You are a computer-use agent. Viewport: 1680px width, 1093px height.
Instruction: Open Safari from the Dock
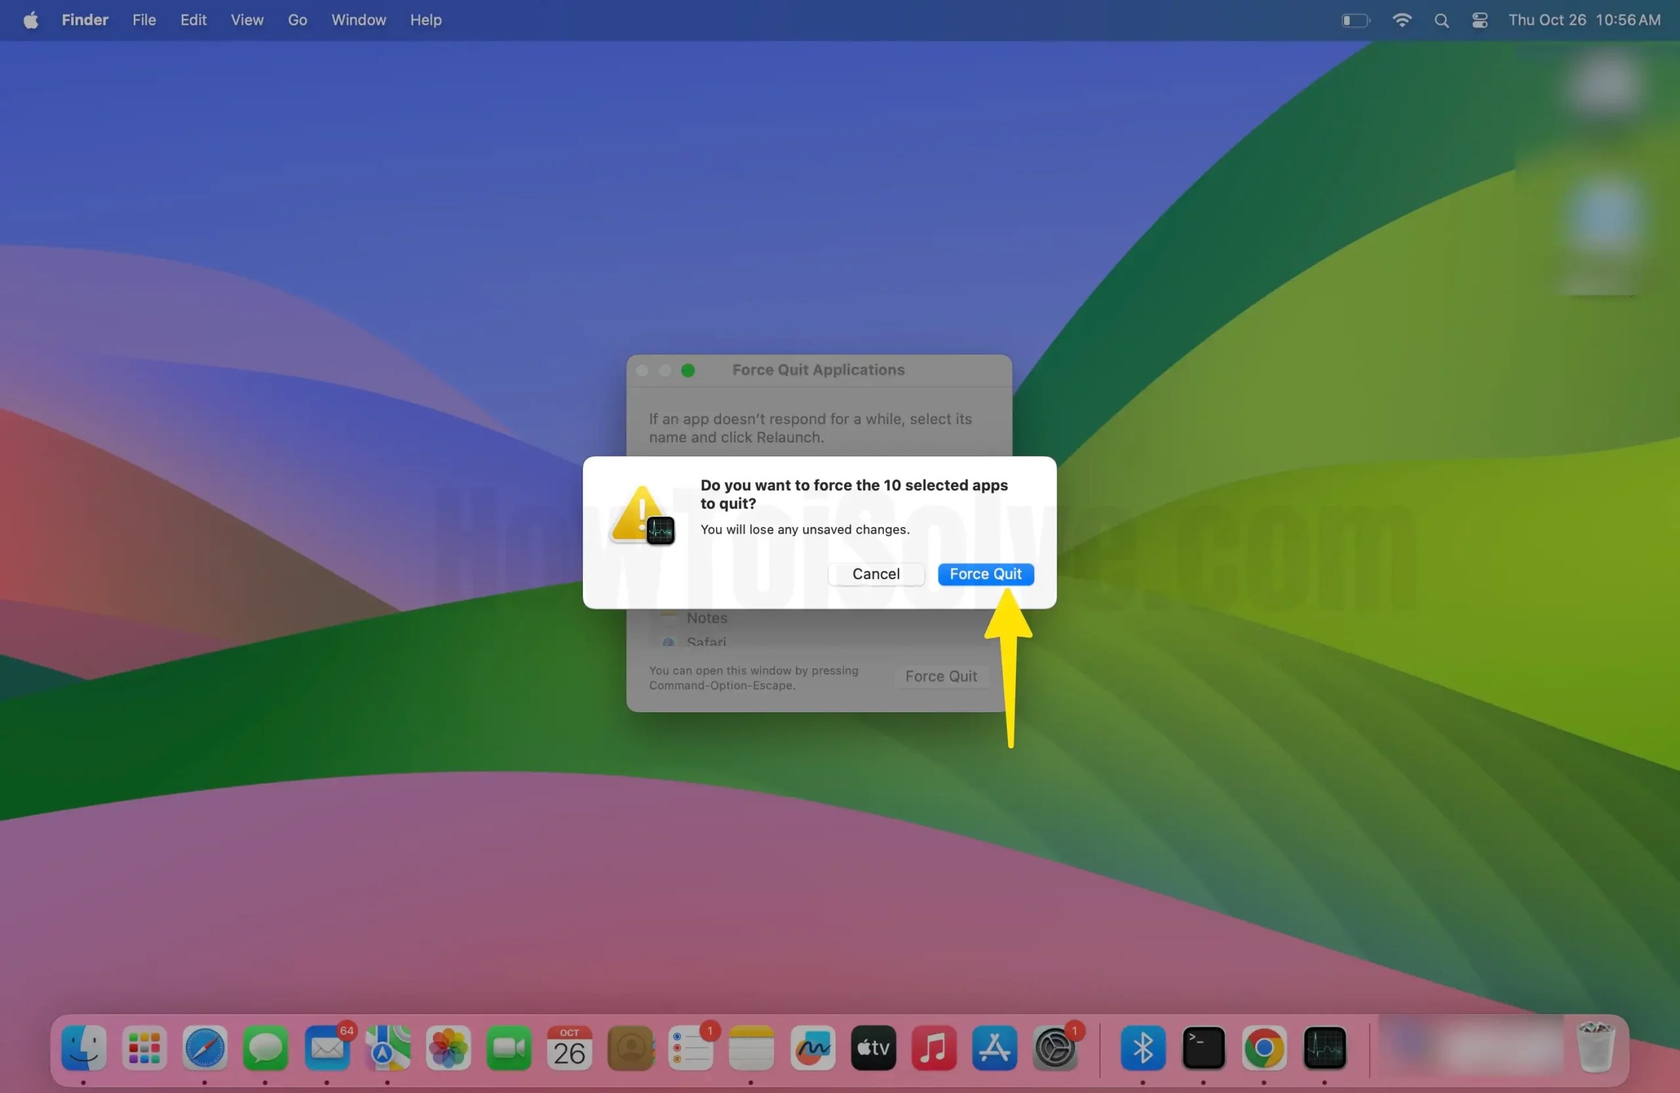204,1049
